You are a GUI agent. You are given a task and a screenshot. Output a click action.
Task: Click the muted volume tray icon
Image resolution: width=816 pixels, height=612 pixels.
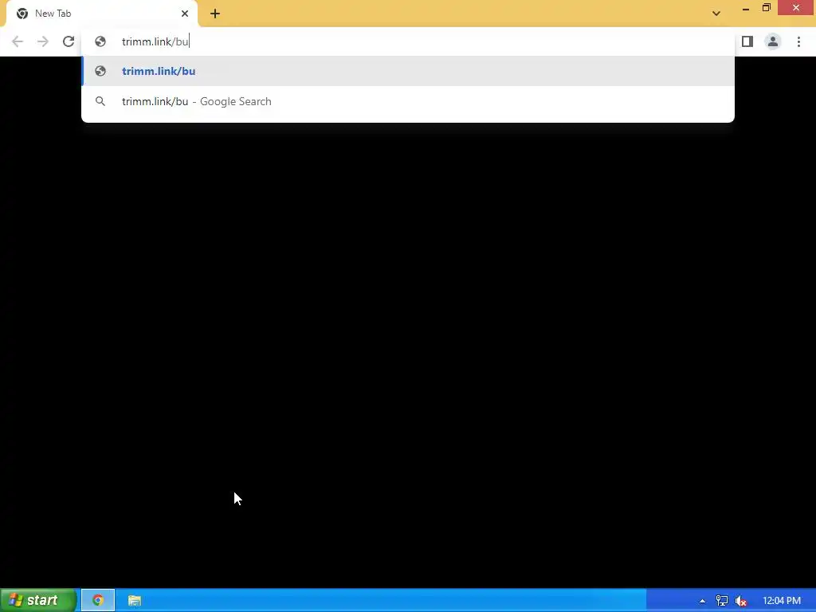741,601
